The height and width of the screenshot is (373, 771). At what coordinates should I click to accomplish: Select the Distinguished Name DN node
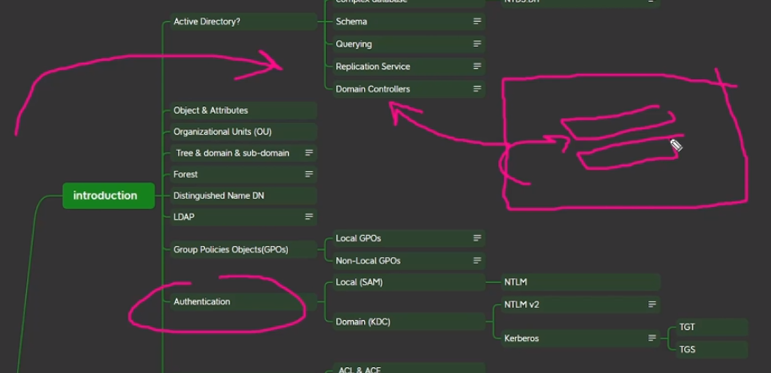pos(244,195)
